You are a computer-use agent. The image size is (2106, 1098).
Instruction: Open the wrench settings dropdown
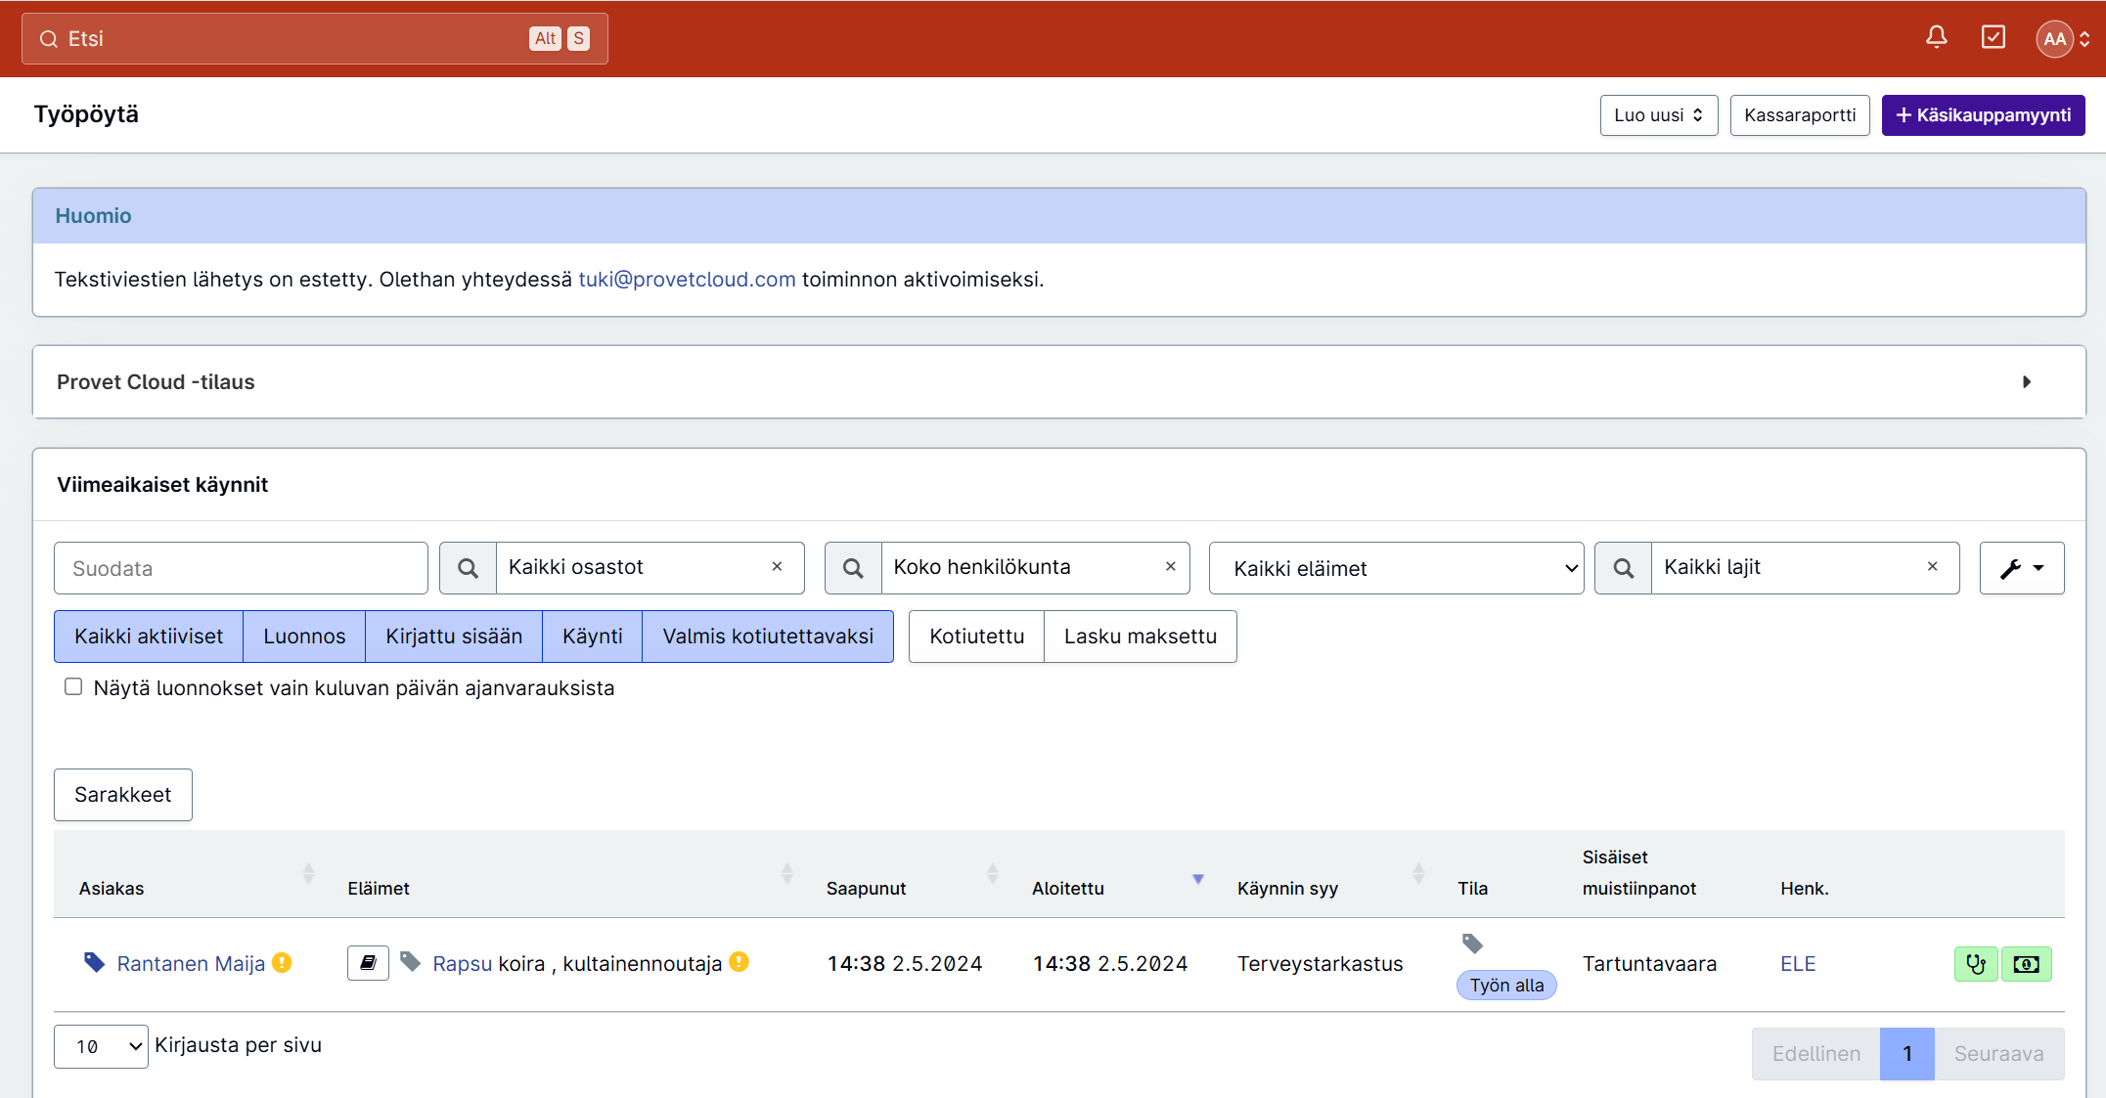point(2022,568)
